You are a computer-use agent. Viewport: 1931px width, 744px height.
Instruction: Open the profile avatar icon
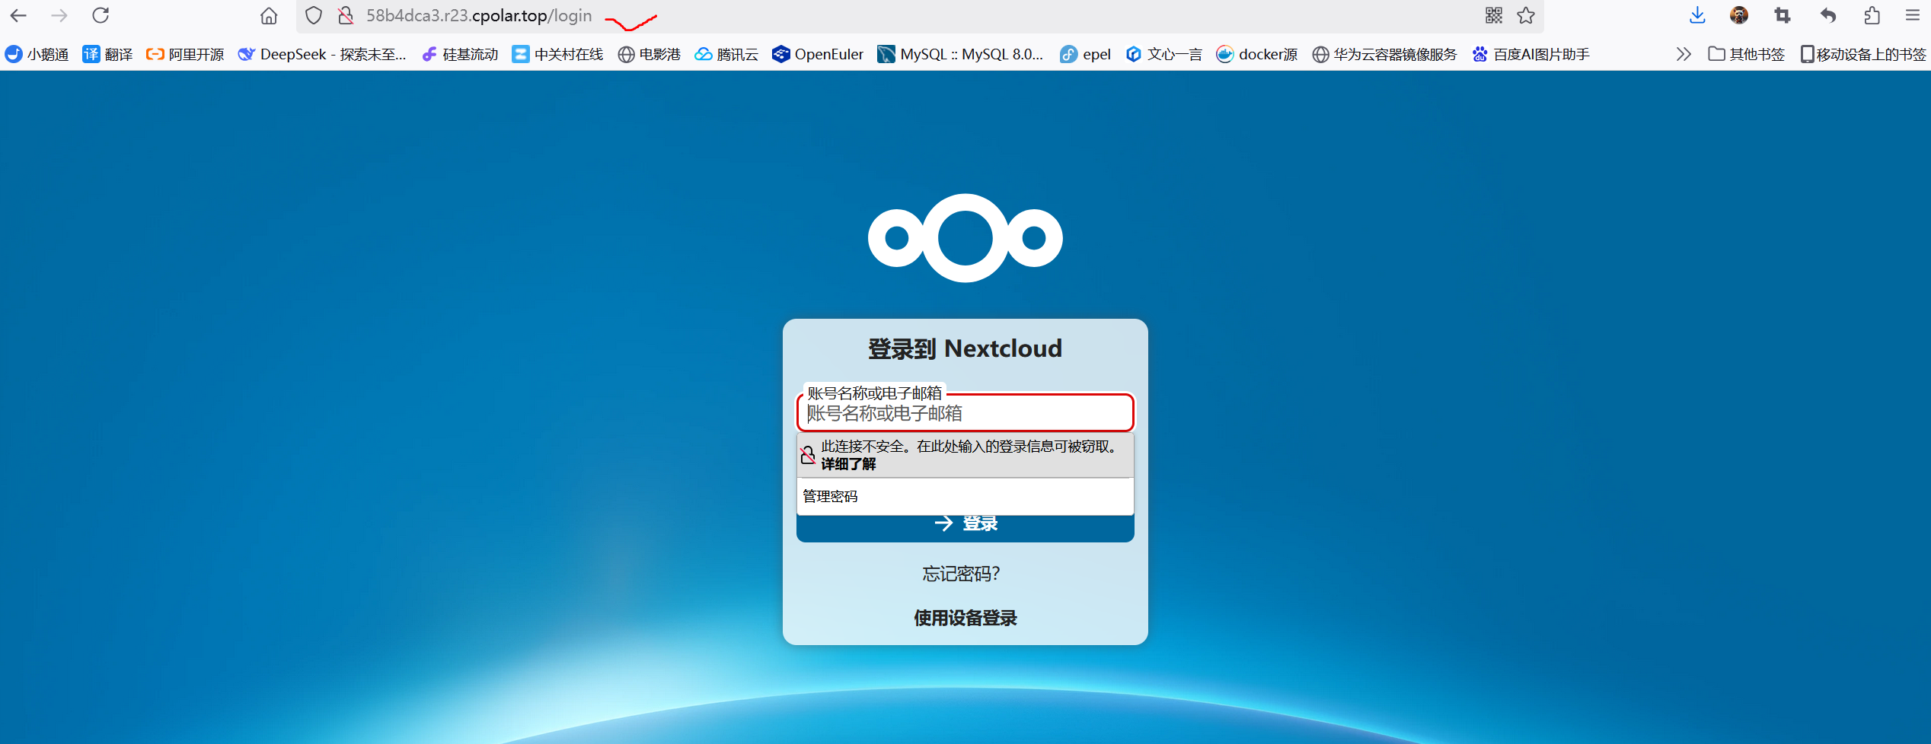coord(1739,15)
